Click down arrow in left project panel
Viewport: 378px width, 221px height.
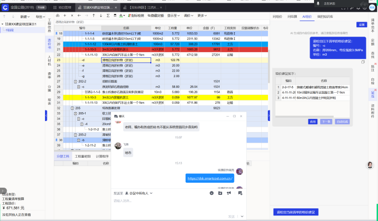tap(13, 17)
